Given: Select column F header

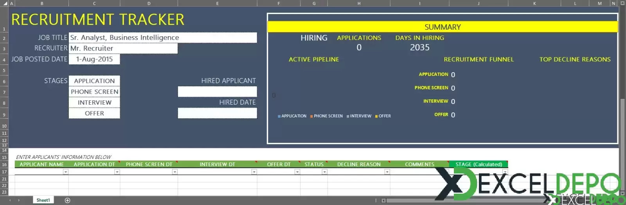Looking at the screenshot, I should point(279,3).
